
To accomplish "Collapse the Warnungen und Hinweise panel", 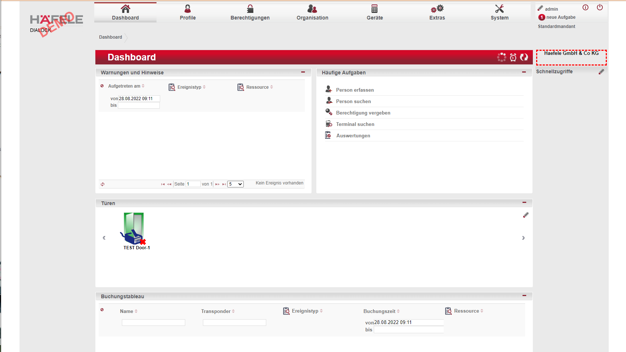I will (303, 72).
